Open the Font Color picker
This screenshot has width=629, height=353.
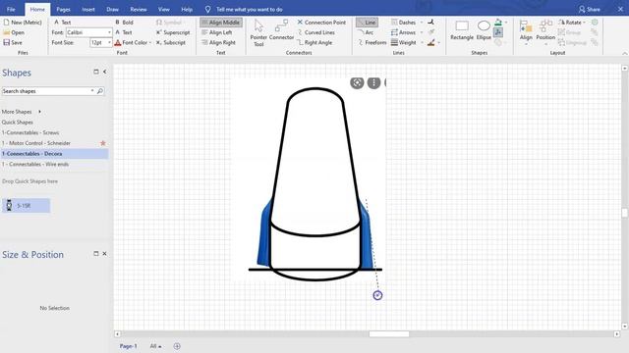point(133,42)
